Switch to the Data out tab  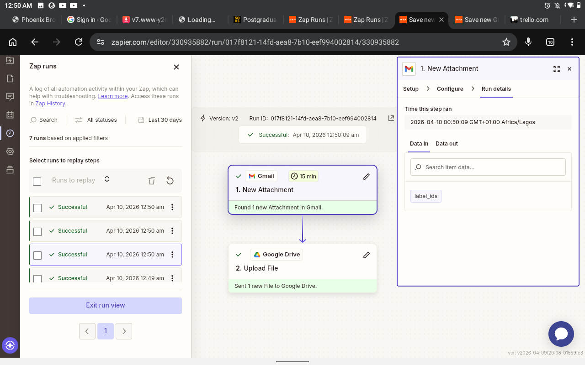coord(447,144)
